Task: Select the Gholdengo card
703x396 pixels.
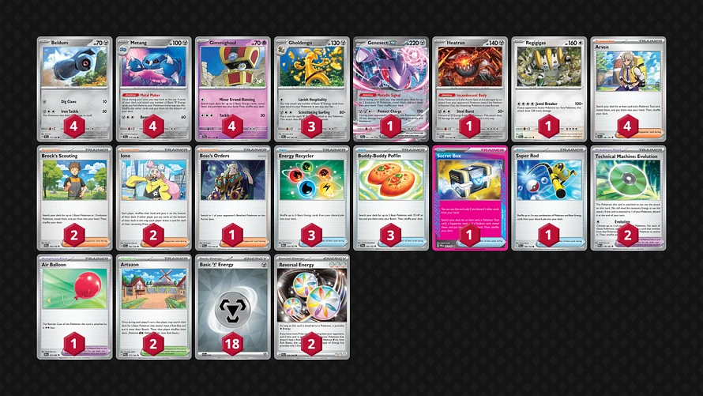Action: [x=312, y=89]
